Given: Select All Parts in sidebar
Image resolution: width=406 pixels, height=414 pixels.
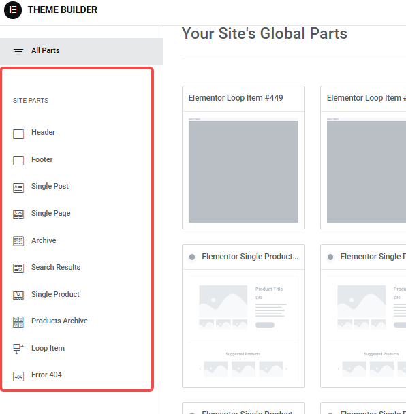Looking at the screenshot, I should [x=81, y=51].
